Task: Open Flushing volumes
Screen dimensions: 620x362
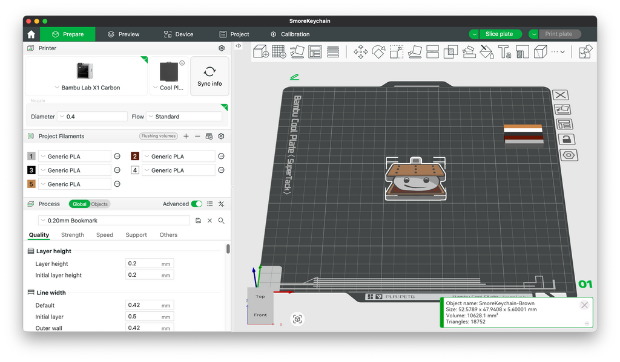Action: pos(158,136)
